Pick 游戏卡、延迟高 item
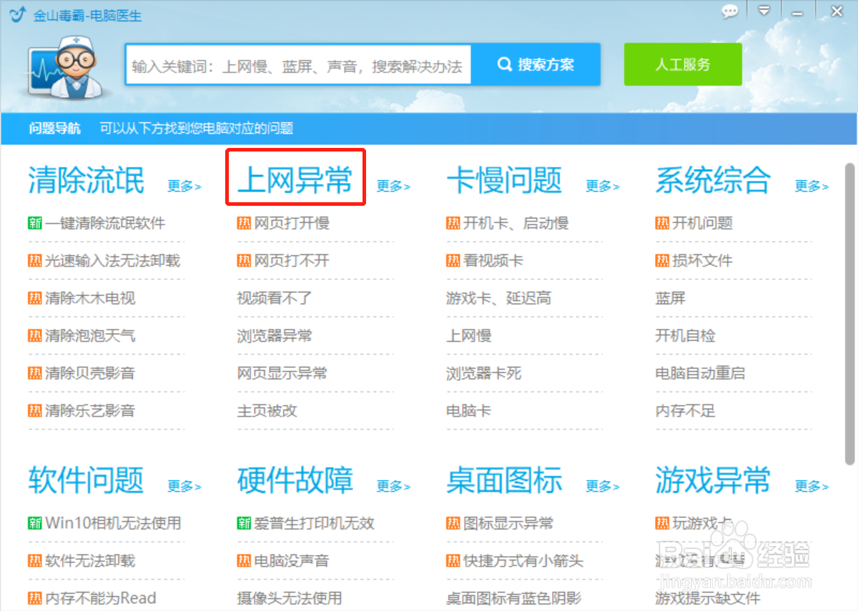Screen dimensions: 858x611 (x=498, y=298)
